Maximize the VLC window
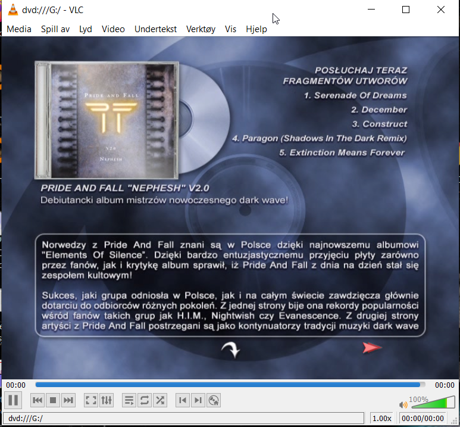Image resolution: width=460 pixels, height=427 pixels. click(406, 10)
